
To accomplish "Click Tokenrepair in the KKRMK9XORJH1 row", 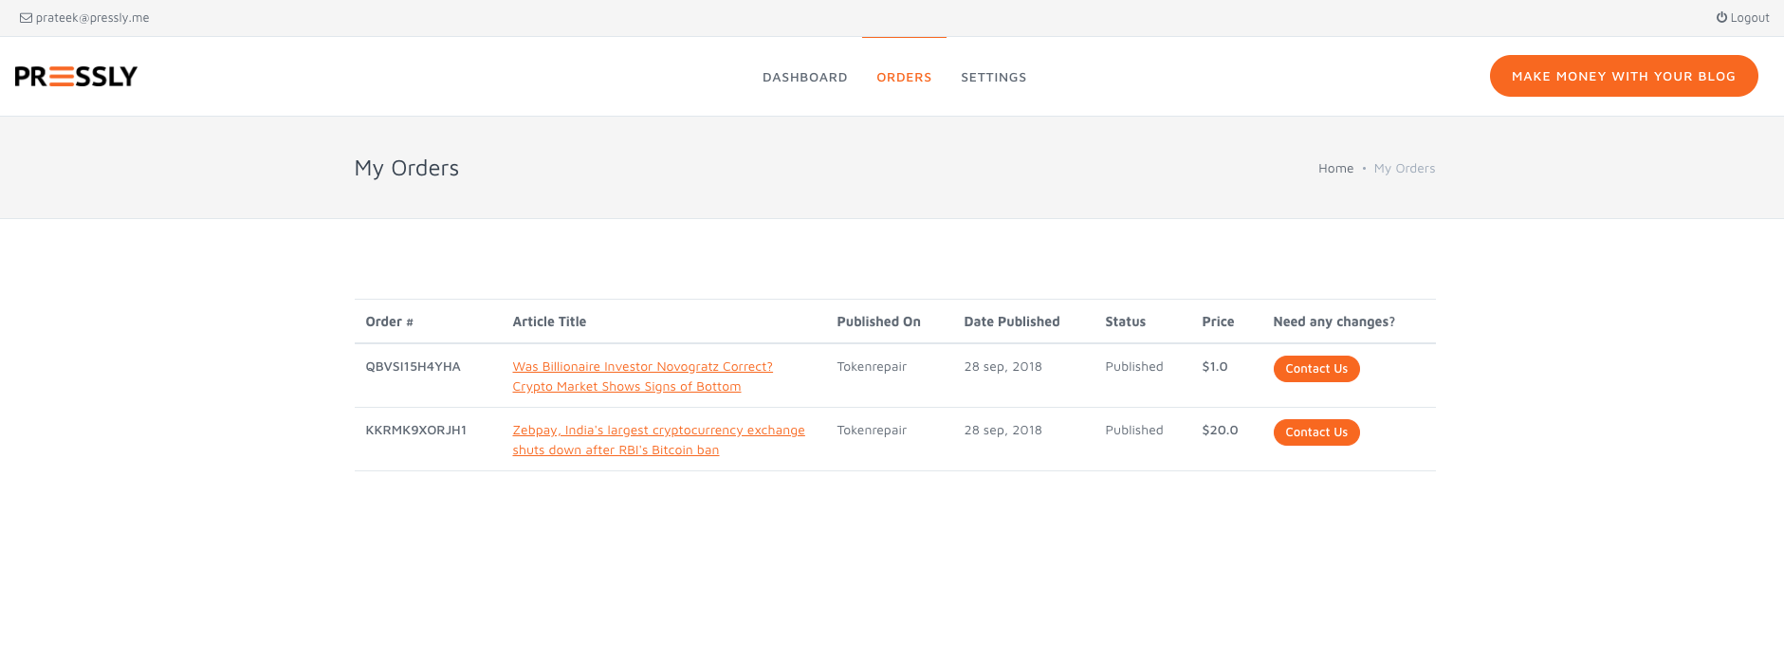I will point(872,430).
